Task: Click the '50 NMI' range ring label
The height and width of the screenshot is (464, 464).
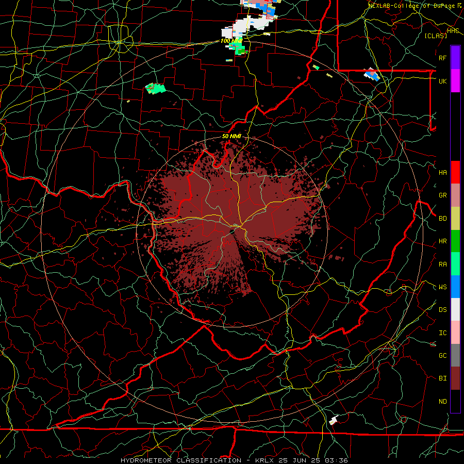Action: (x=231, y=136)
